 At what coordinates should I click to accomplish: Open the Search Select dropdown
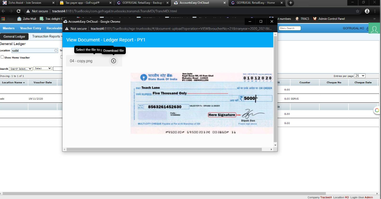coord(20,69)
